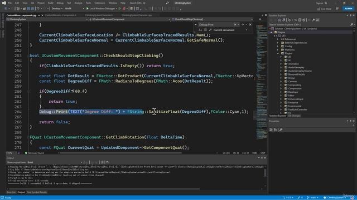
Task: Pin the CustomMovementComponent.cpp tab
Action: (x=39, y=15)
